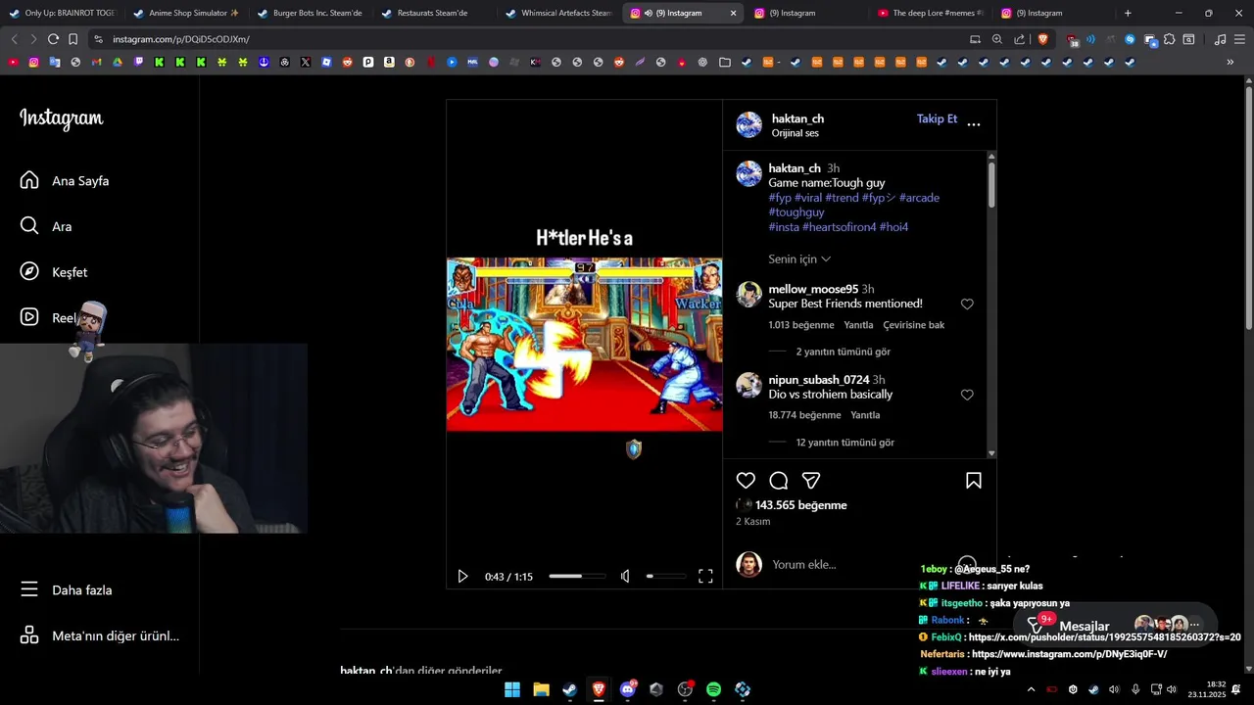1254x705 pixels.
Task: Like mellow_moose95's comment
Action: 967,305
